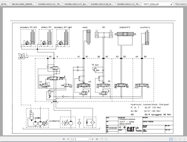The image size is (187, 142).
Task: Click the 'Hydraulic connections (torque)' heading
Action: [150, 105]
